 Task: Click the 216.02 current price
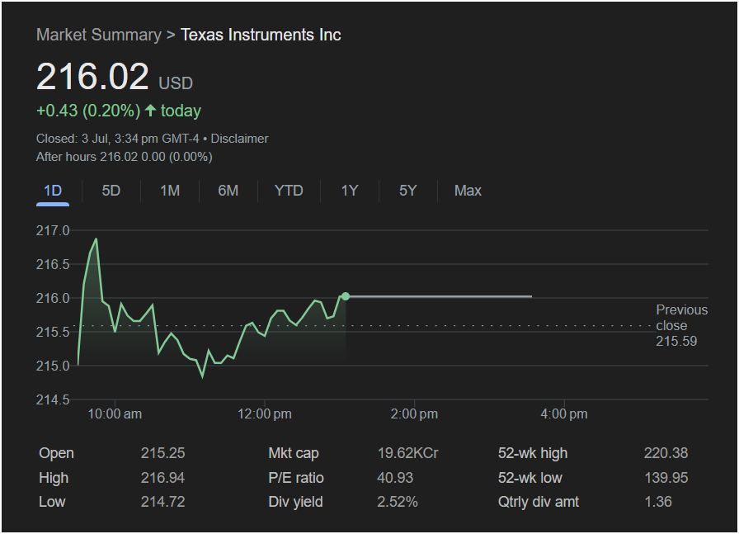92,77
